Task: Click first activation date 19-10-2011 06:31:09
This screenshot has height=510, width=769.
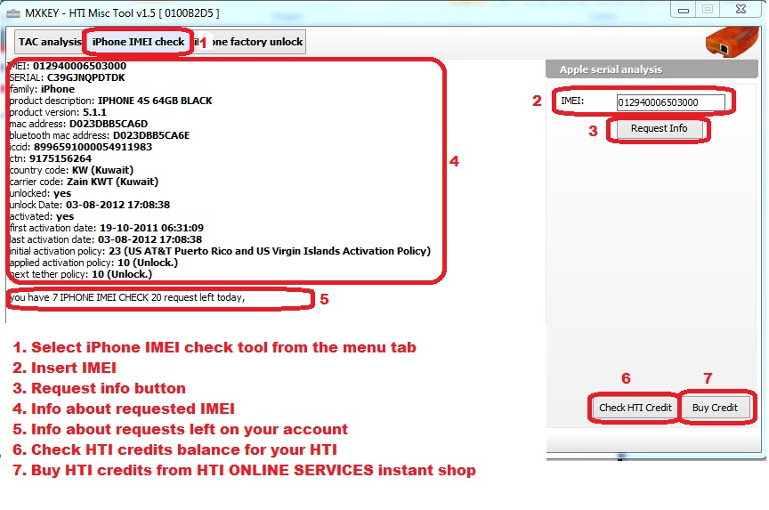Action: click(x=107, y=228)
